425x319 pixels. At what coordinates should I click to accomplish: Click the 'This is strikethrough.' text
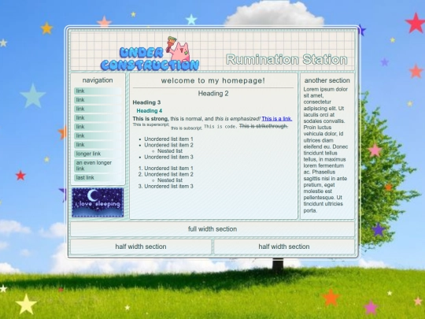[x=264, y=126]
